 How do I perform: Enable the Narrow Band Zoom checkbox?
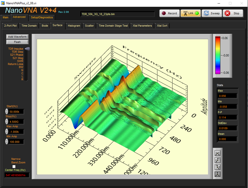pos(14,166)
